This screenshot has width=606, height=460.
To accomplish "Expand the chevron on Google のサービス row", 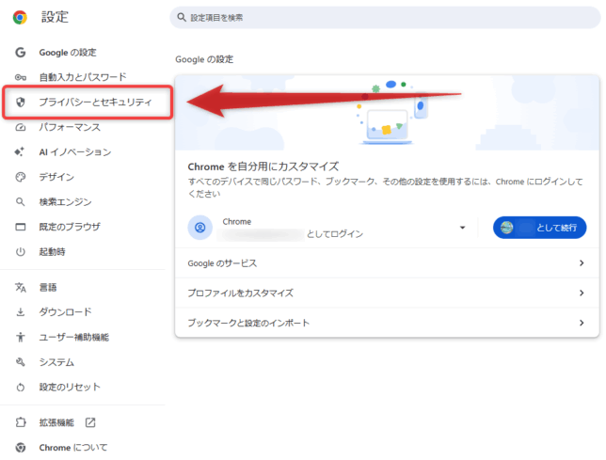I will 582,263.
